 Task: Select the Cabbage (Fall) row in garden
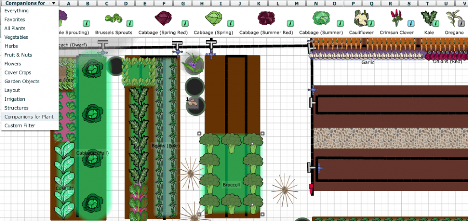(x=92, y=137)
